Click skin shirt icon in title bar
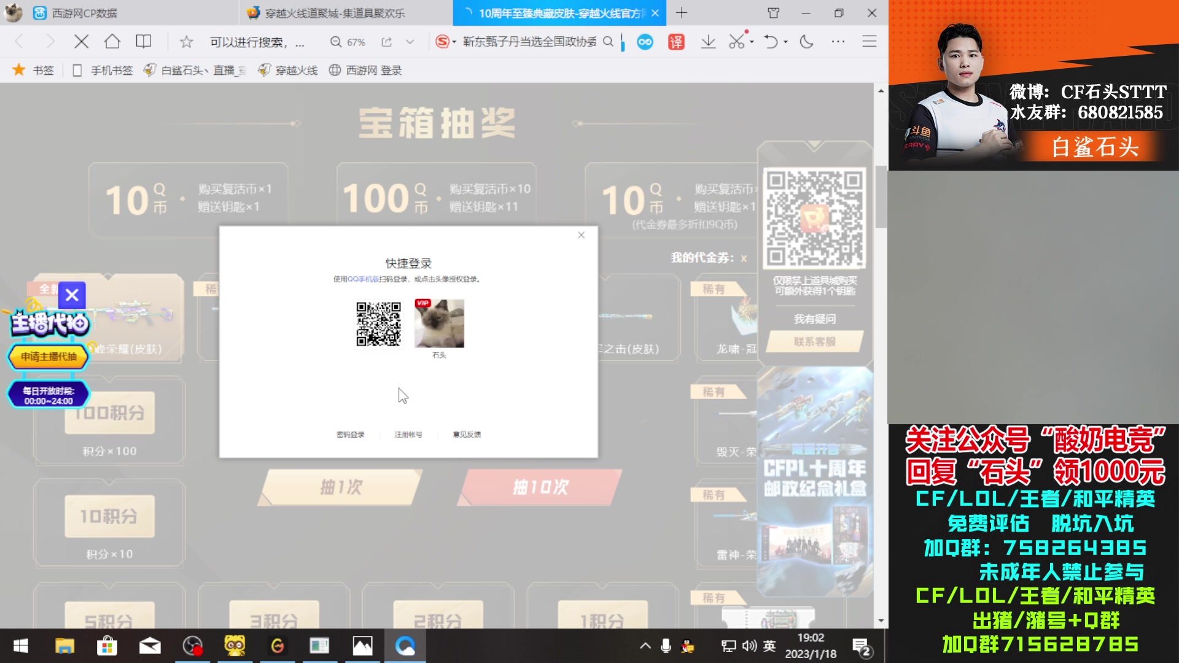The height and width of the screenshot is (663, 1179). coord(773,13)
